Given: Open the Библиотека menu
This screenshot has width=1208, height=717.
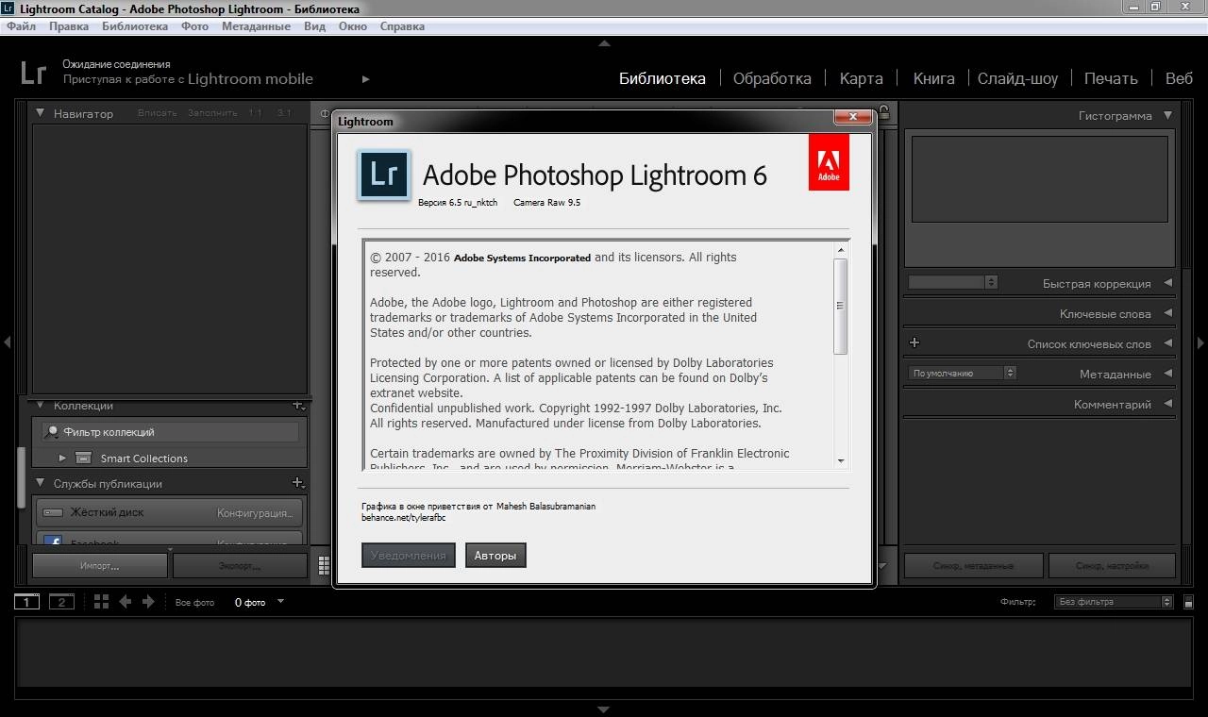Looking at the screenshot, I should [135, 26].
